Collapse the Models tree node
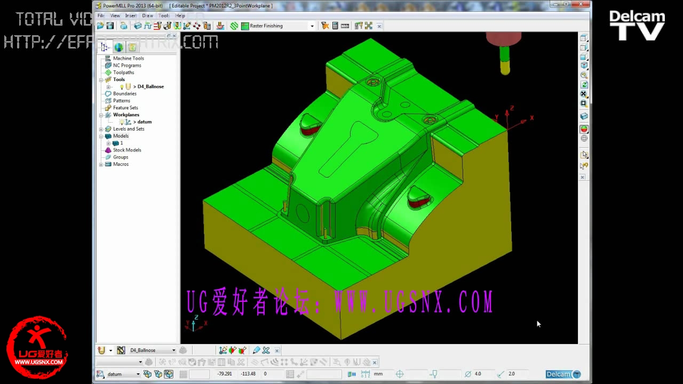This screenshot has width=683, height=384. coord(101,136)
